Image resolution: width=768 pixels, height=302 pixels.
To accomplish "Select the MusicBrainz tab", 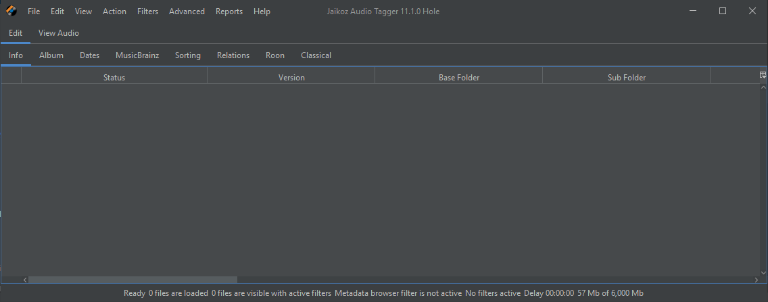I will [x=137, y=55].
